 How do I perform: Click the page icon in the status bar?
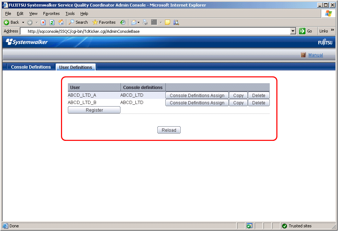pos(5,226)
